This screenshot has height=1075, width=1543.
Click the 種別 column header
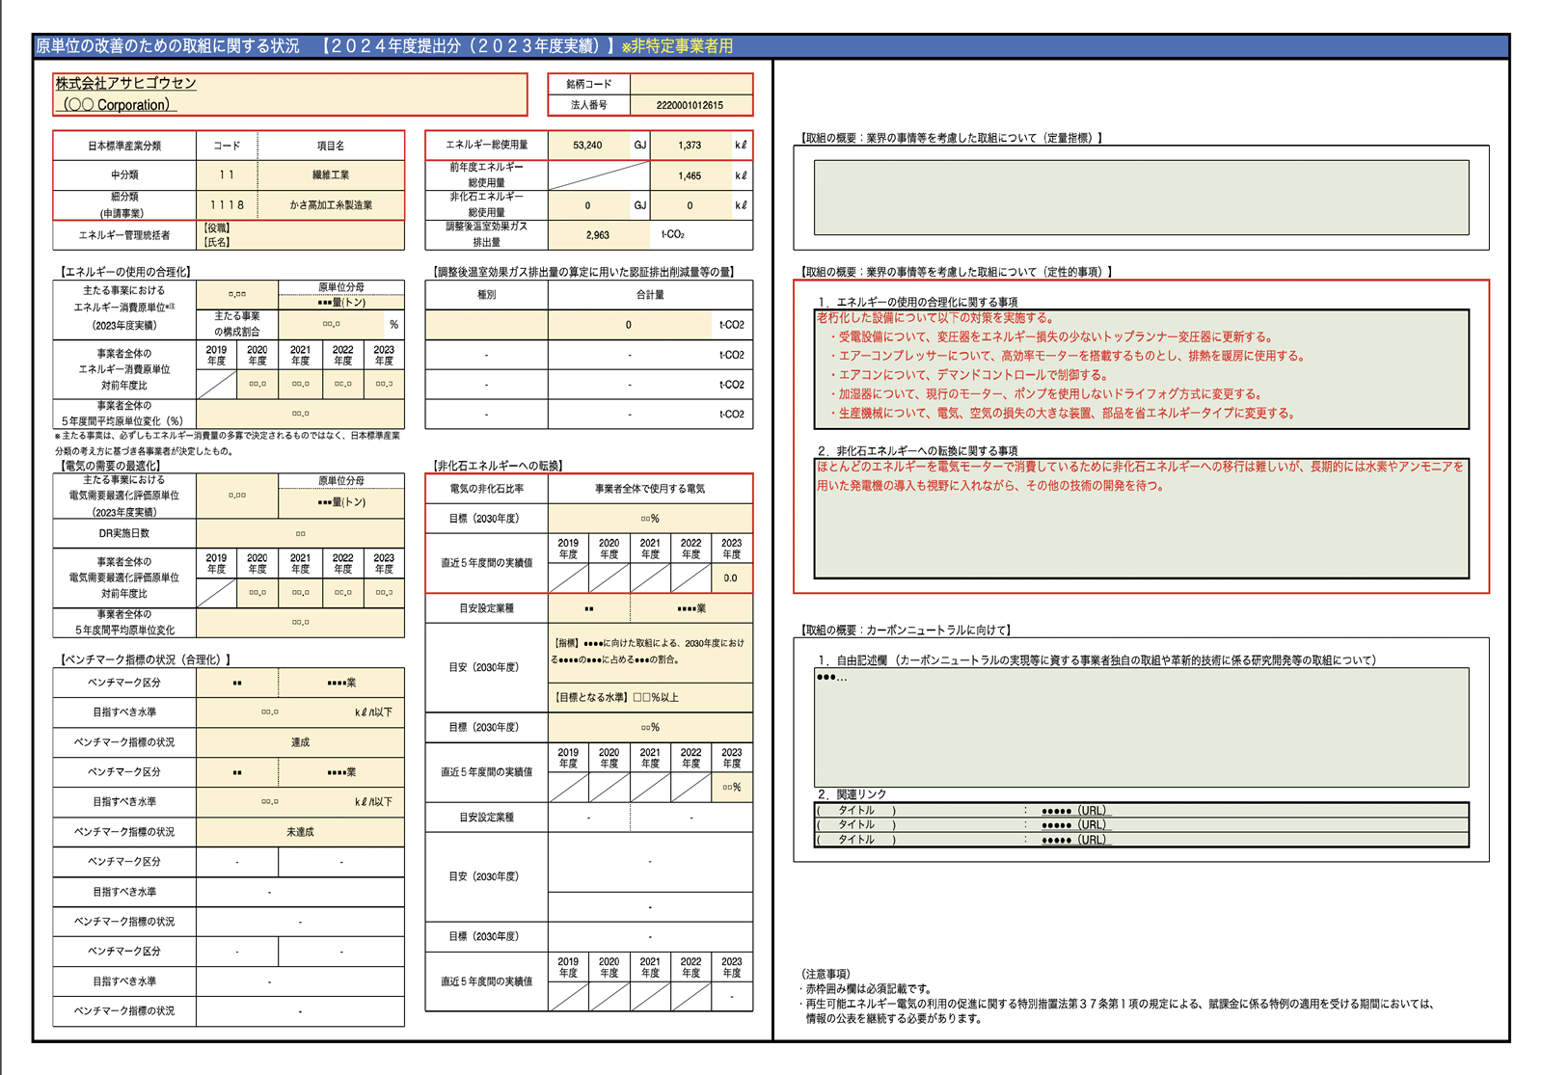tap(486, 295)
